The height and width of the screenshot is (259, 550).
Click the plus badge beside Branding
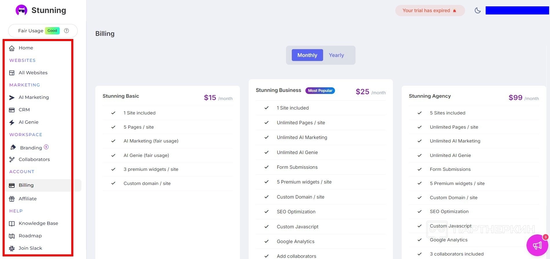point(46,147)
